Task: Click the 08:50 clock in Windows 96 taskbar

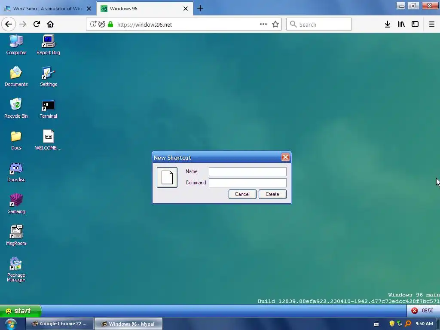Action: (428, 311)
